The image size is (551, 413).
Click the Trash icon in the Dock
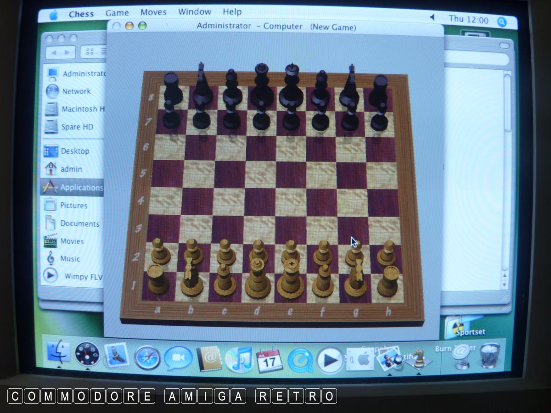(x=490, y=356)
